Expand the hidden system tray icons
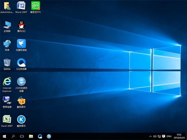 click(150, 136)
